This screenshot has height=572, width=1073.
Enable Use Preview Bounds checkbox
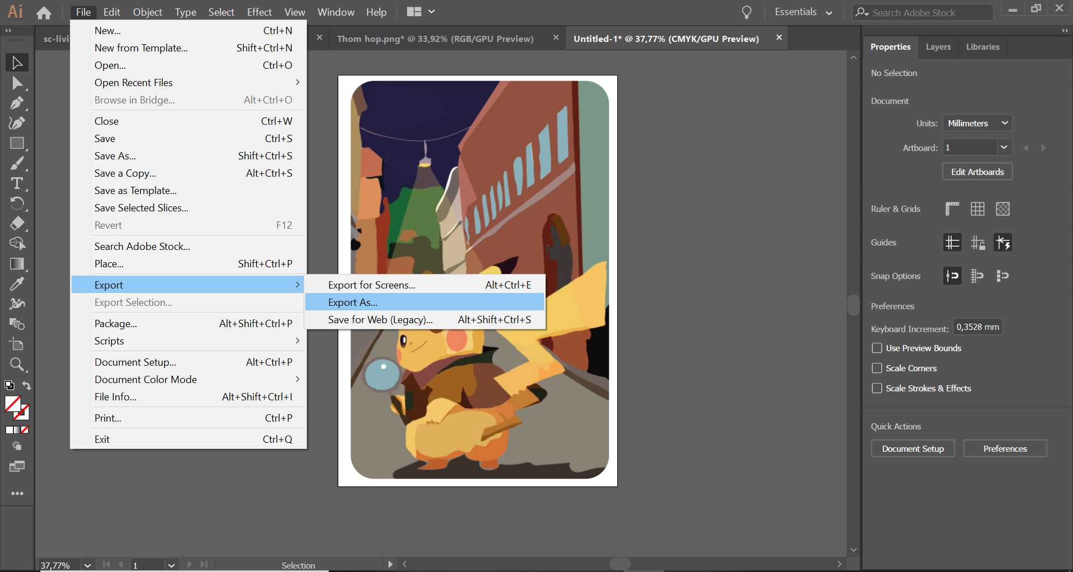coord(877,348)
